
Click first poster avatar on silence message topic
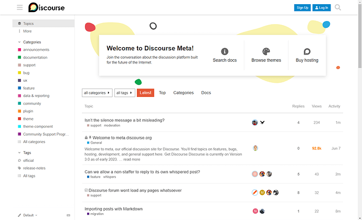[255, 123]
